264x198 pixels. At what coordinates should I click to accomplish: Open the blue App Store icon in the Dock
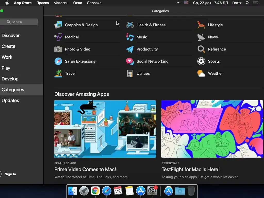point(141,191)
